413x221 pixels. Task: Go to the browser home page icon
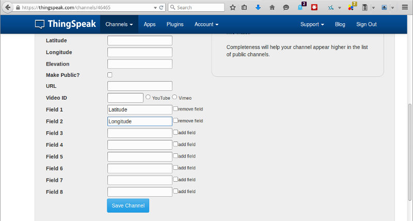pyautogui.click(x=272, y=8)
